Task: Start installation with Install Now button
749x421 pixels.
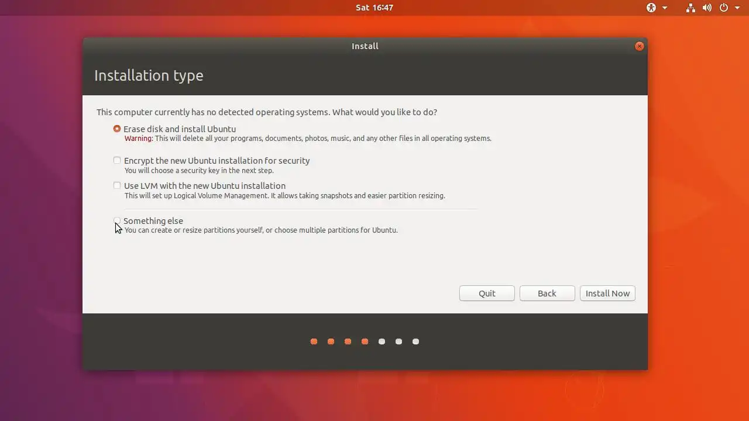Action: pos(607,294)
